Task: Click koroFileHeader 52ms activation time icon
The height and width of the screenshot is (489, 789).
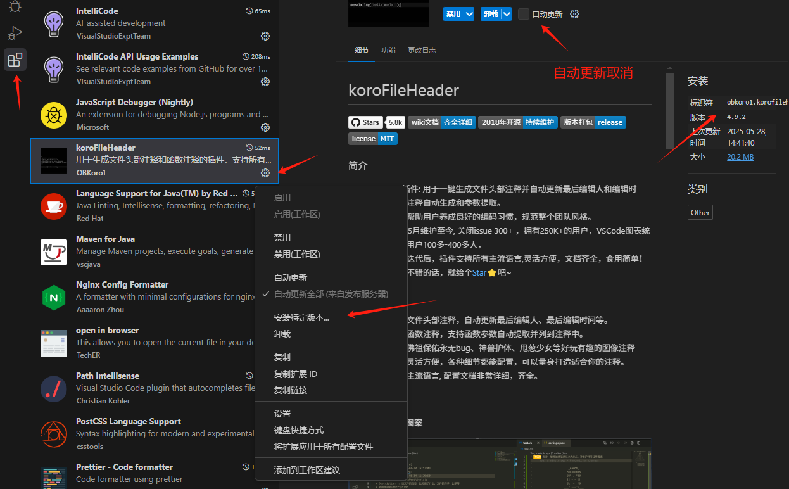Action: [249, 148]
